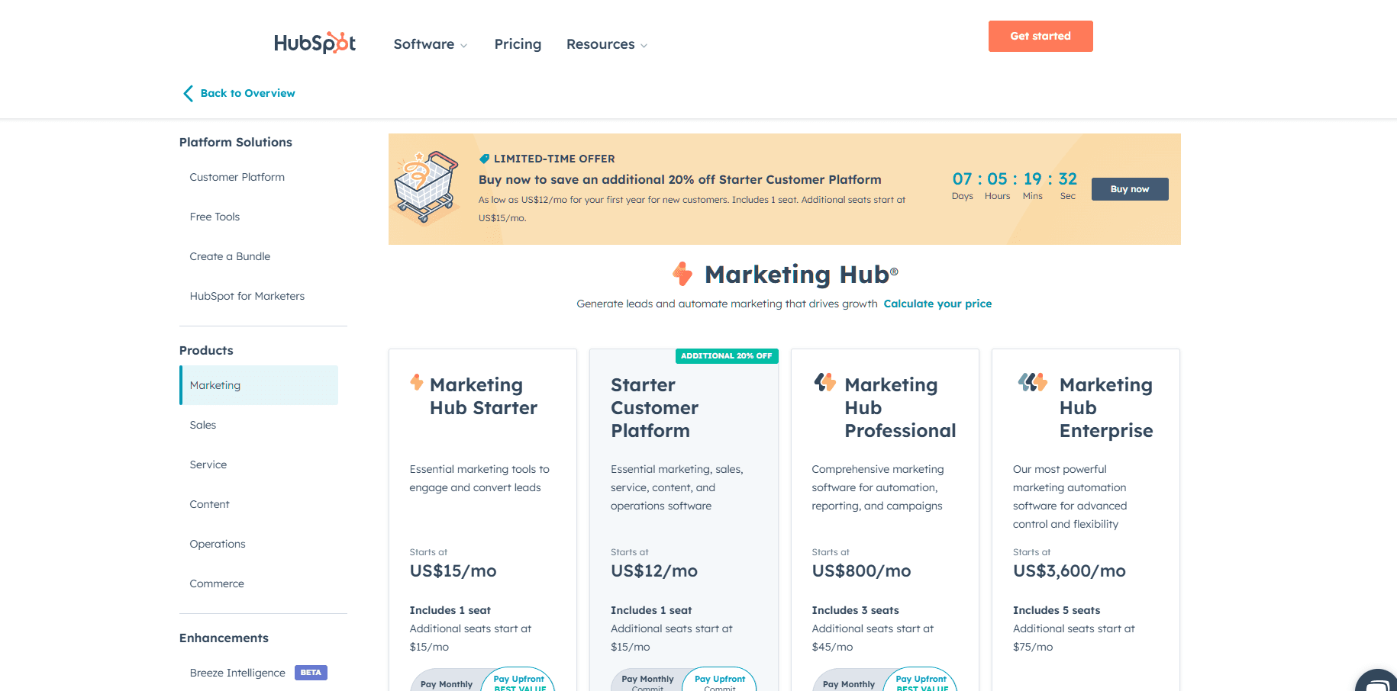This screenshot has height=691, width=1397.
Task: Click Buy now in the offer banner
Action: [x=1130, y=189]
